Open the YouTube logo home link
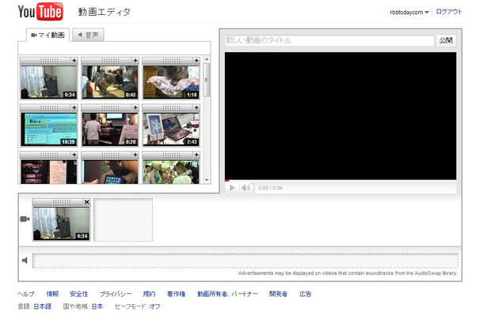This screenshot has width=483, height=316. 40,12
